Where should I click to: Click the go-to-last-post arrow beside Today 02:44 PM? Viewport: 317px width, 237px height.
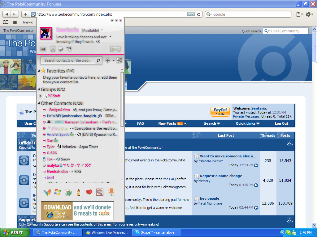256,208
